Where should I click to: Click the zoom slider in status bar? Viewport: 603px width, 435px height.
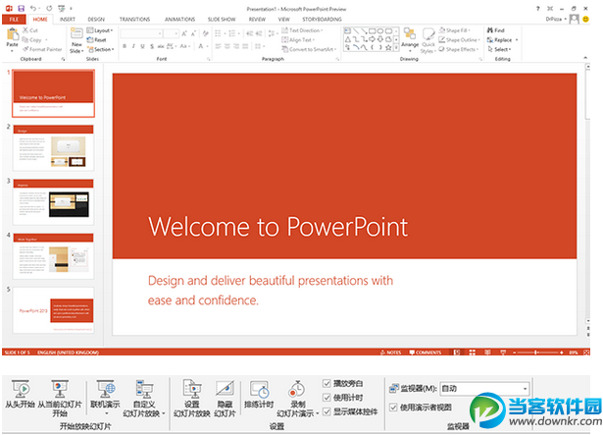tap(535, 352)
